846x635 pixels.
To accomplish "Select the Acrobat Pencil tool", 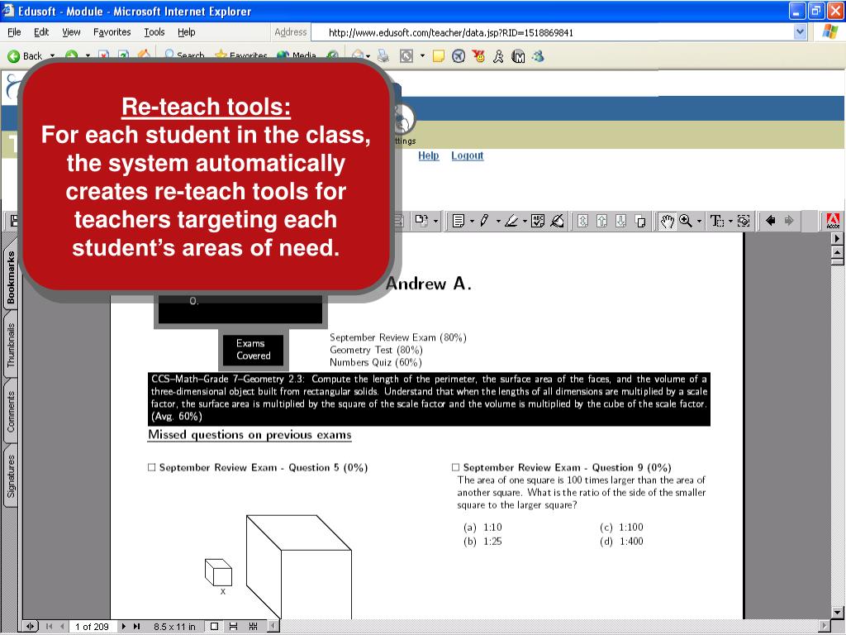I will [484, 220].
